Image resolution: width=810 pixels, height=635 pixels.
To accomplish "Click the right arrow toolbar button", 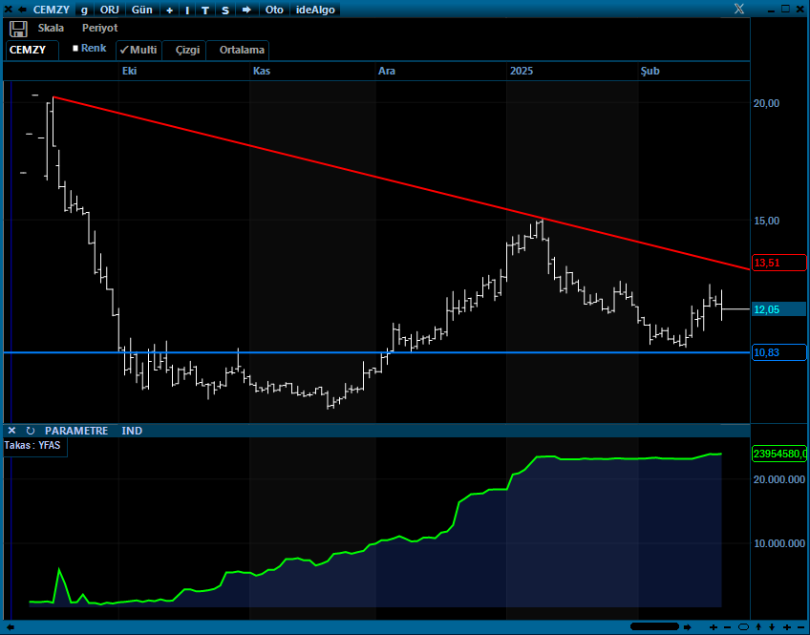I will click(x=246, y=10).
